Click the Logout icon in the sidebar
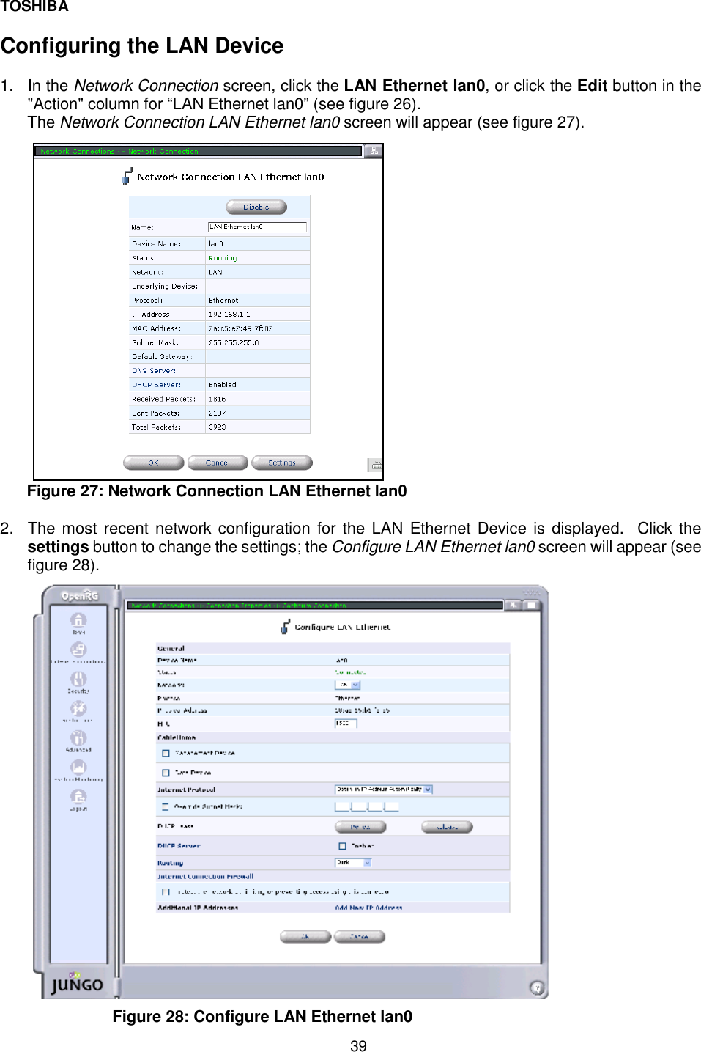This screenshot has height=1052, width=701. point(79,797)
